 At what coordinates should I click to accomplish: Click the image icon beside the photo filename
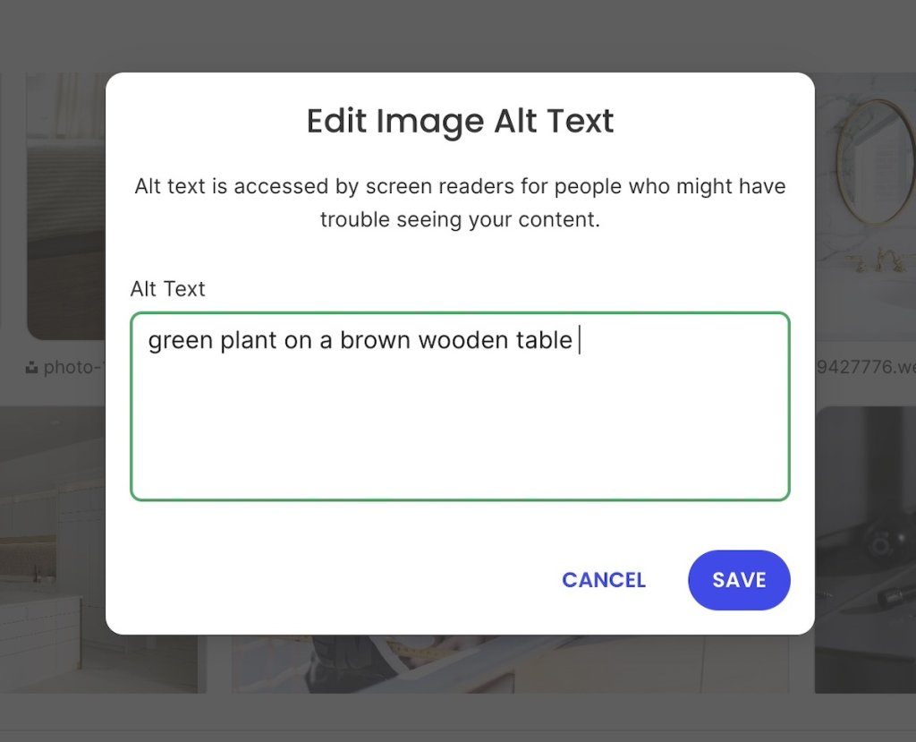(x=30, y=367)
